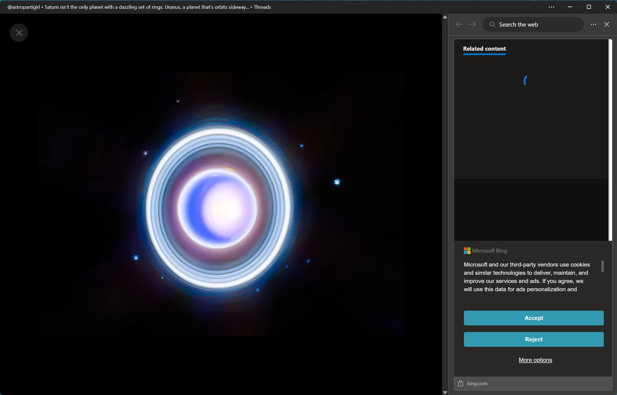617x395 pixels.
Task: Click the lock icon next to bing.com
Action: click(460, 383)
